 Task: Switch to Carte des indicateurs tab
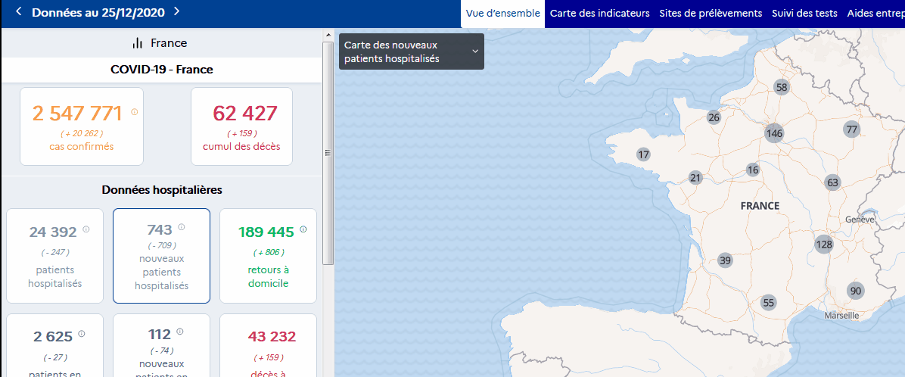[x=599, y=14]
